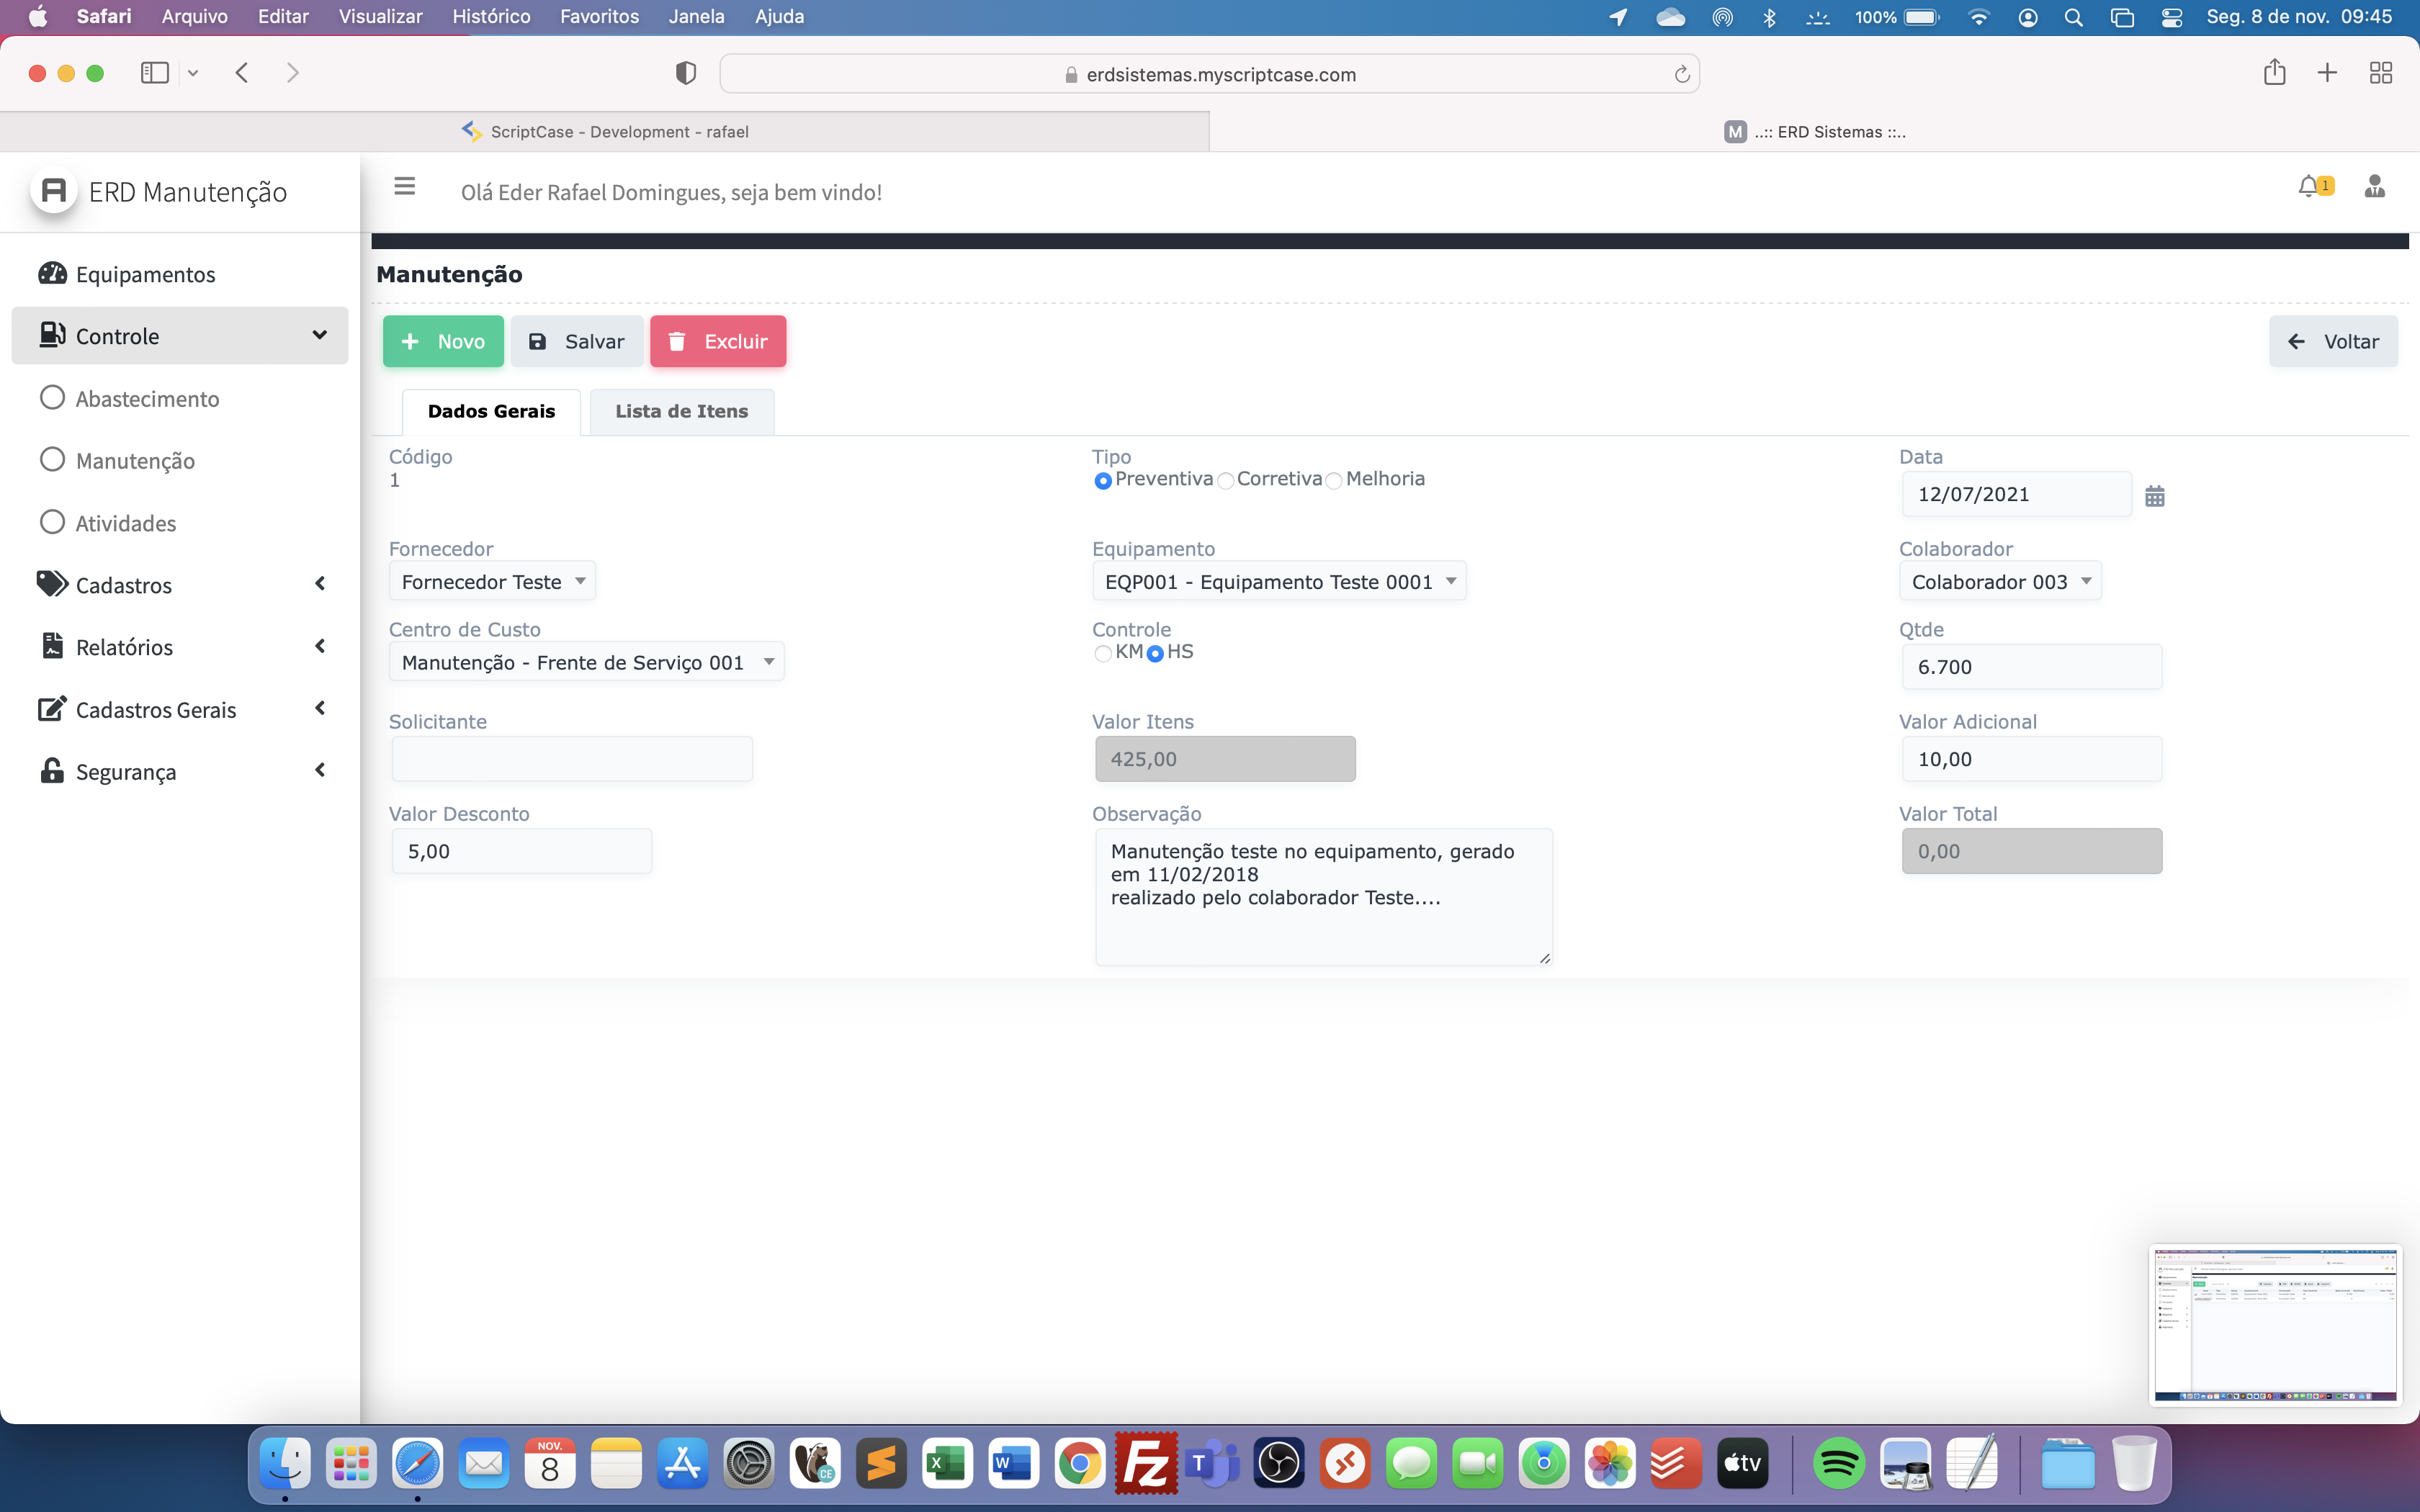Open the user profile icon

[2375, 187]
